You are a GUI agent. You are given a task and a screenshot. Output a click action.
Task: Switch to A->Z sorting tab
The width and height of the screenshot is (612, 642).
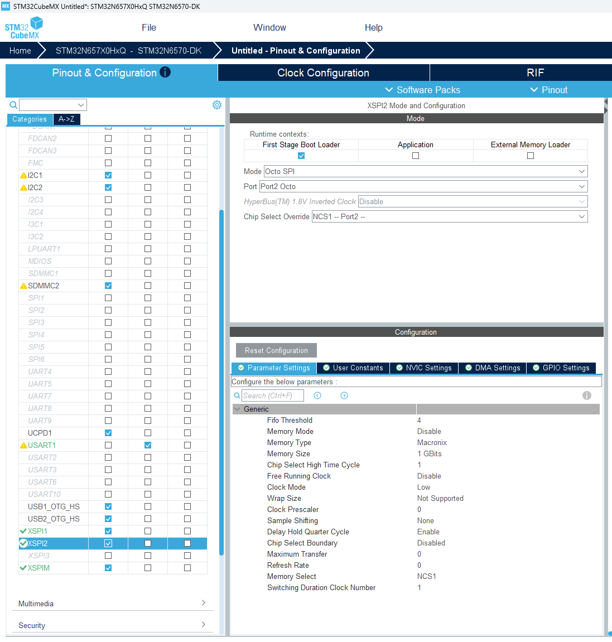point(66,119)
